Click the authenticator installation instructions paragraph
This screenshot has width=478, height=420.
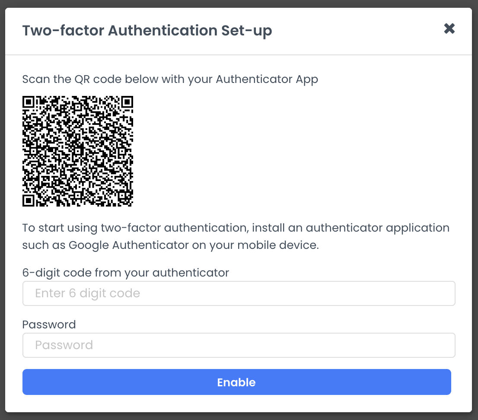(x=236, y=236)
